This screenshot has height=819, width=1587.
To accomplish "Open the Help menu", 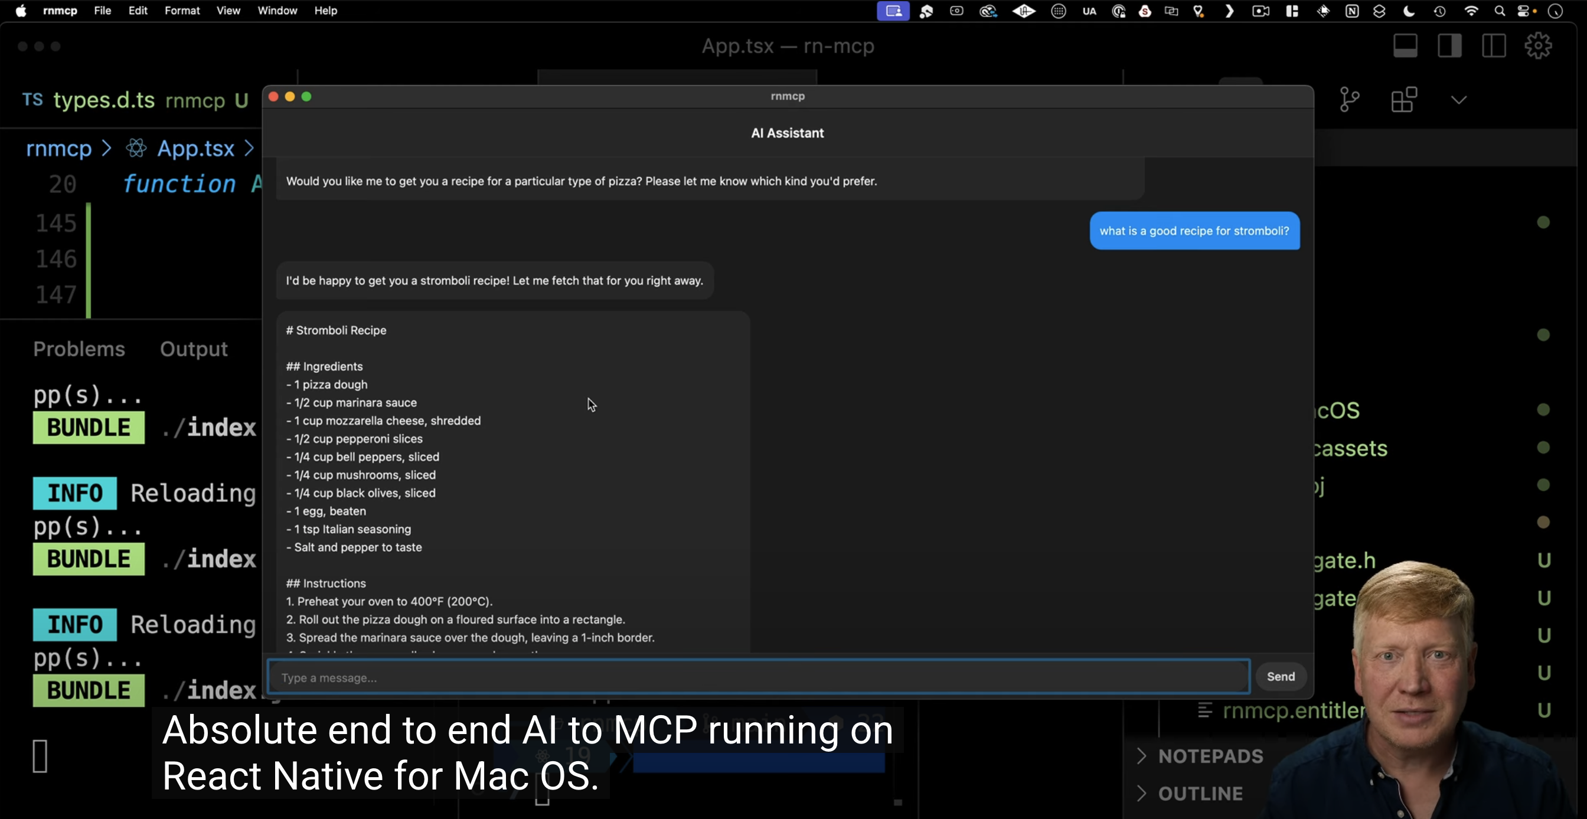I will coord(325,11).
